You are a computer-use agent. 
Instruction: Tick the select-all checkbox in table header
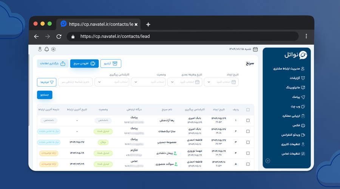click(248, 110)
